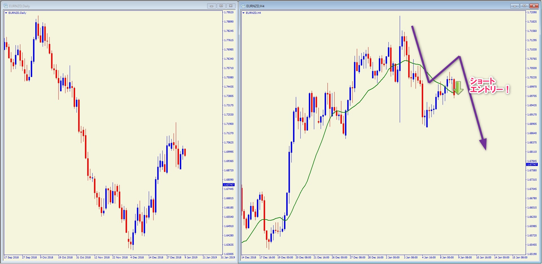The height and width of the screenshot is (264, 542).
Task: Click price level 1.69970 on H4 axis
Action: point(532,87)
